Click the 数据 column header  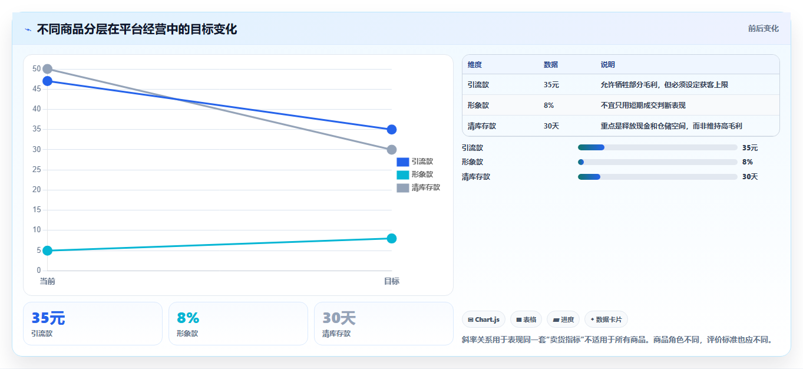point(551,65)
